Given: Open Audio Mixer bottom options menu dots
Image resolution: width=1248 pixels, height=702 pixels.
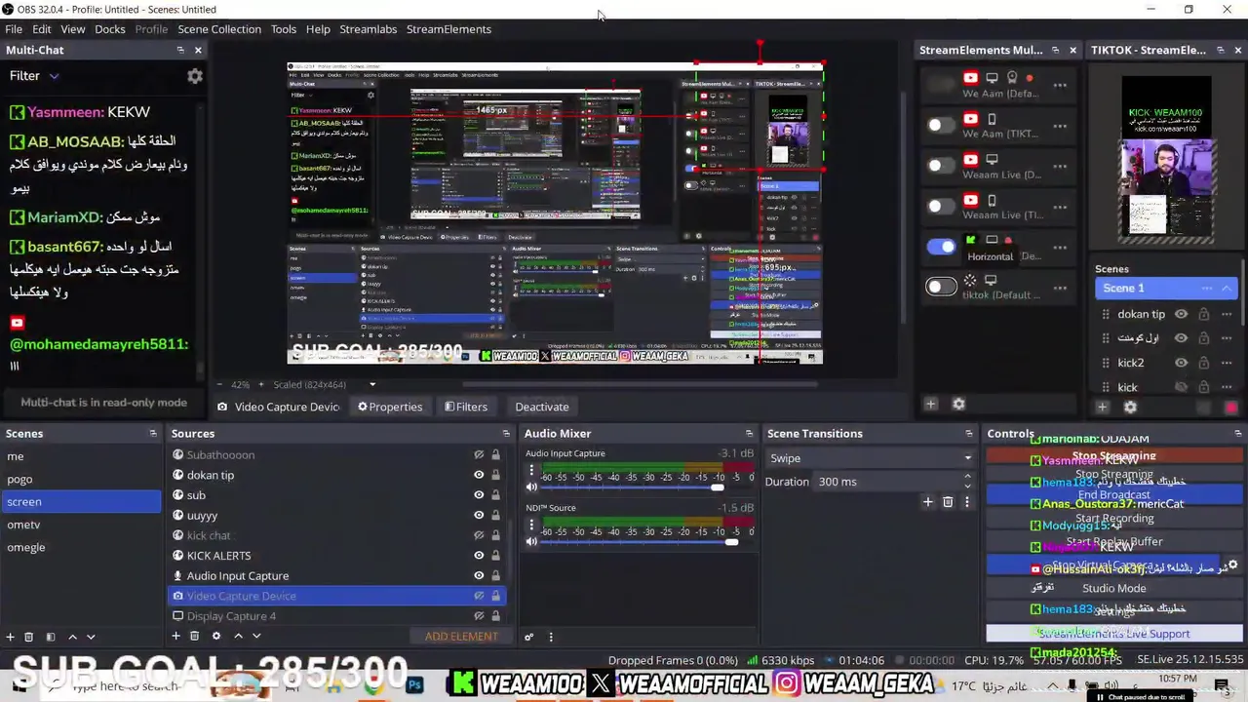Looking at the screenshot, I should pos(550,637).
